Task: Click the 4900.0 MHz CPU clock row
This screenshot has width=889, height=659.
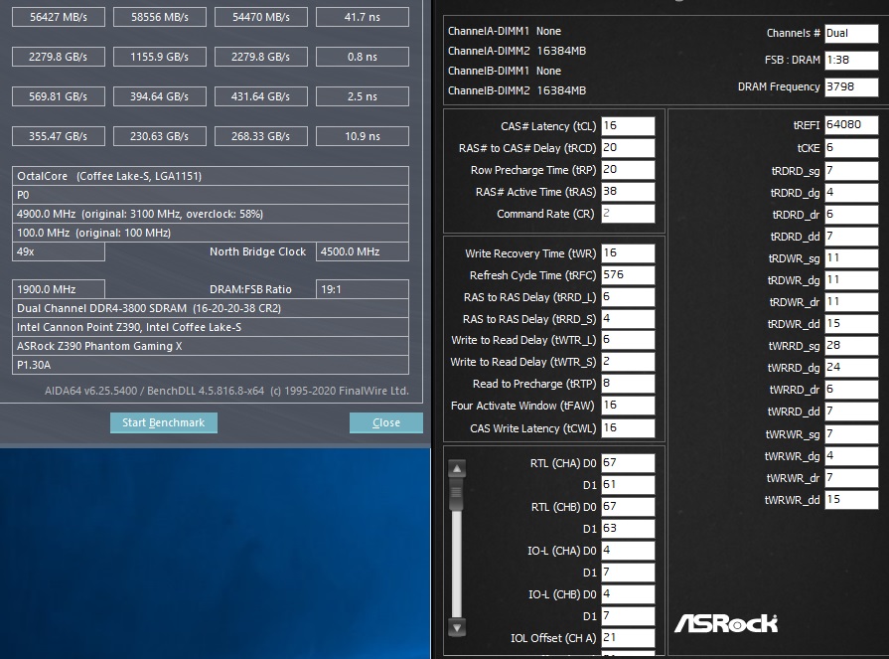Action: pyautogui.click(x=211, y=214)
